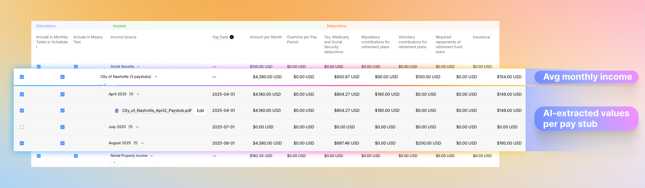
Task: Click the AI icon beside the paystub PDF
Action: pyautogui.click(x=117, y=111)
